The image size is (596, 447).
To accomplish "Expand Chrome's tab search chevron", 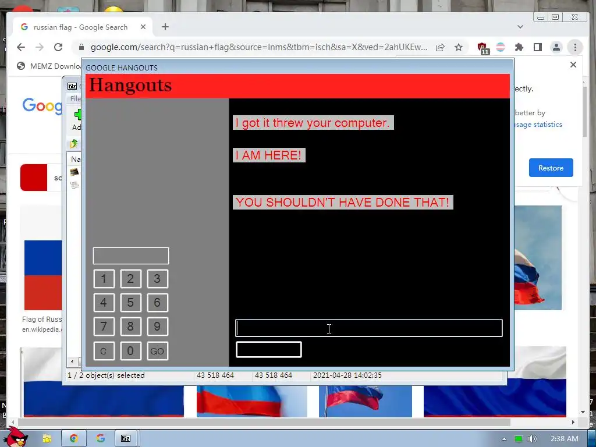I will point(520,27).
